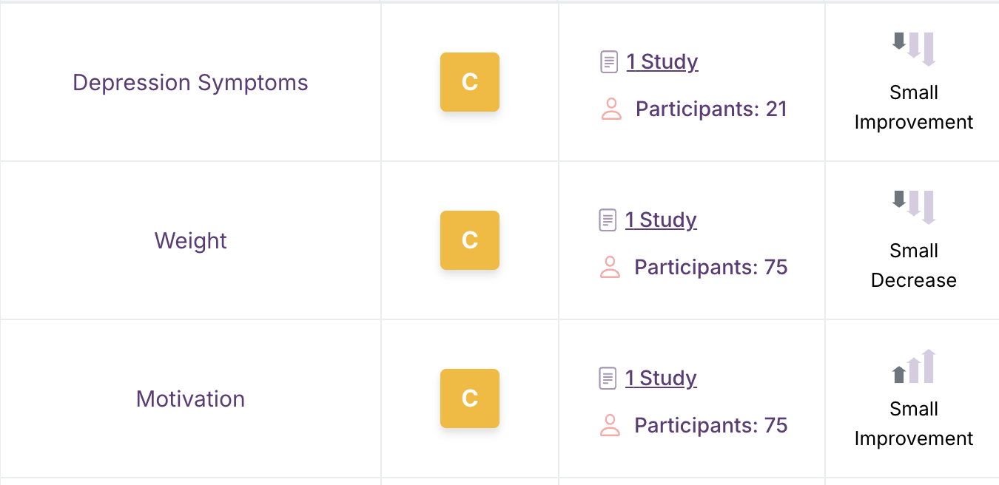
Task: Click the yellow C grade badge for Weight
Action: point(470,240)
